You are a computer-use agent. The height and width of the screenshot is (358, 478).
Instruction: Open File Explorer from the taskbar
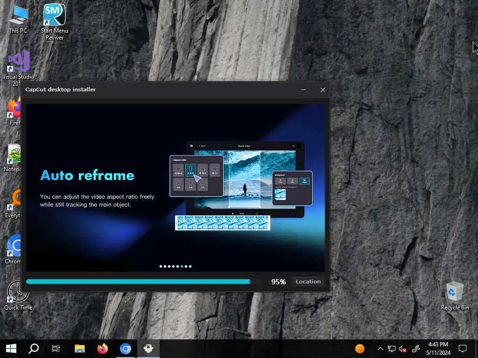point(79,349)
